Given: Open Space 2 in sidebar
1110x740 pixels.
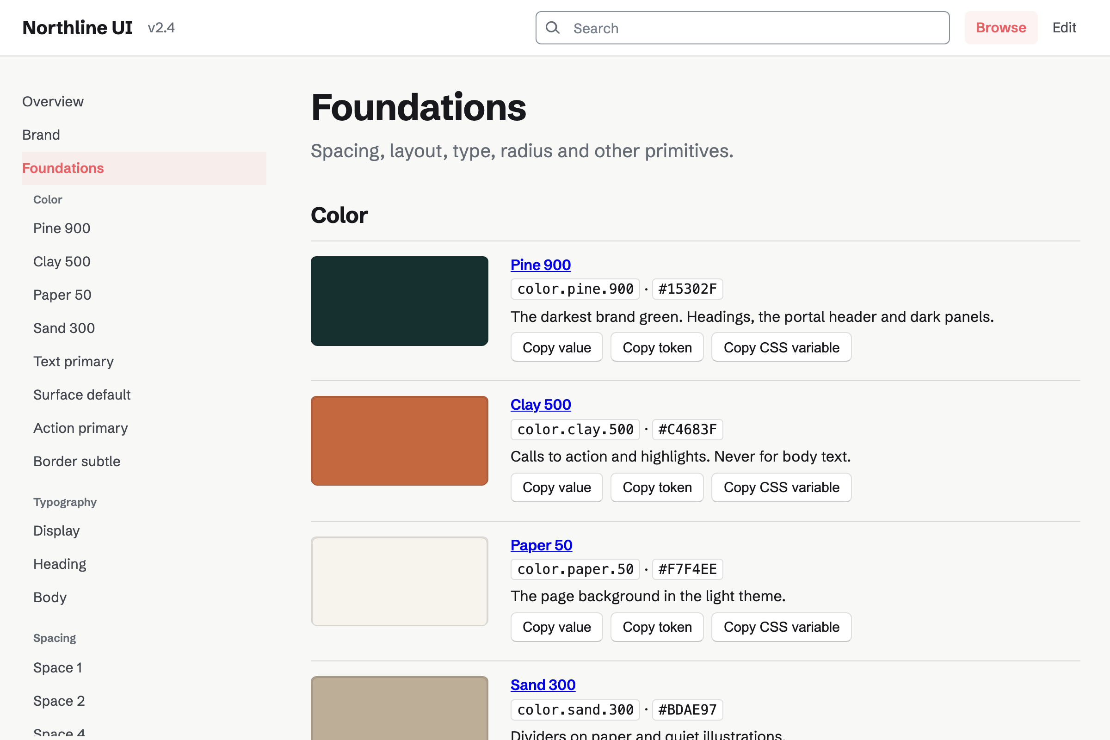Looking at the screenshot, I should (59, 701).
